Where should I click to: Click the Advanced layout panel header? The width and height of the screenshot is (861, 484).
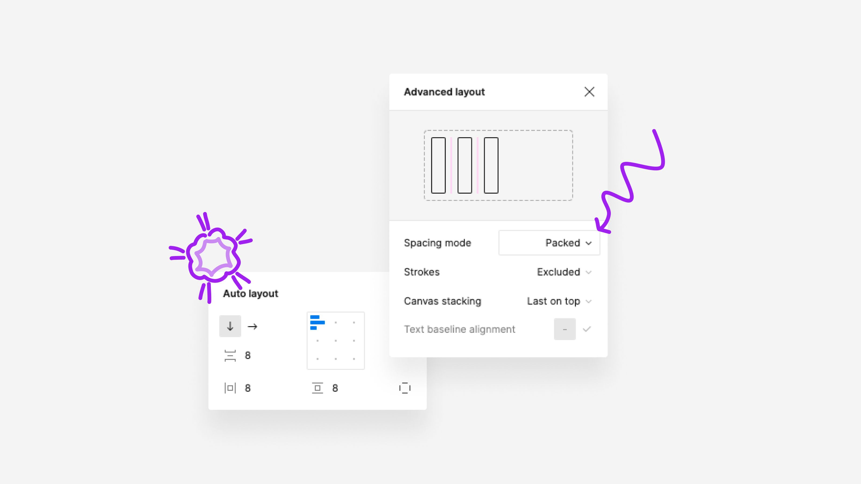pyautogui.click(x=444, y=92)
